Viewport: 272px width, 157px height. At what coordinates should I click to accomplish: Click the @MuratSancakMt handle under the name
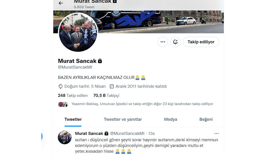(x=75, y=67)
